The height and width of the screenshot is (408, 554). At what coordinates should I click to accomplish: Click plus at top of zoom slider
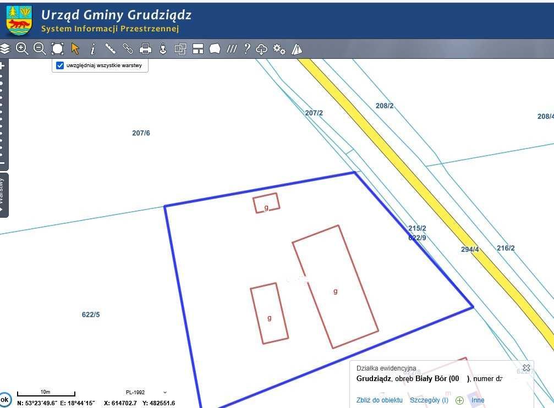[2, 65]
